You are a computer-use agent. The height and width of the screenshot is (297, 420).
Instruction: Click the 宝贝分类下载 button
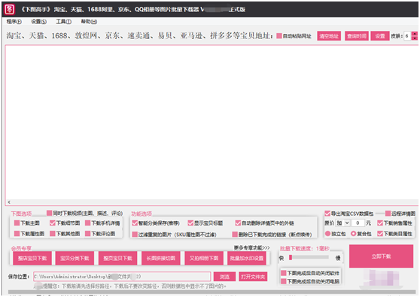[75, 258]
